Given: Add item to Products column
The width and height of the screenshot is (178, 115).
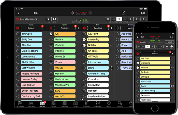Looking at the screenshot, I should click(78, 28).
